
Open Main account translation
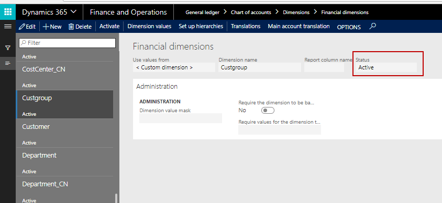coord(299,27)
